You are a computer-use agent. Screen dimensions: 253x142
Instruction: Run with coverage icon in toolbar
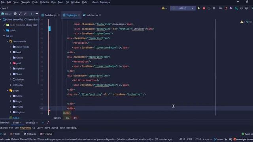(x=209, y=8)
